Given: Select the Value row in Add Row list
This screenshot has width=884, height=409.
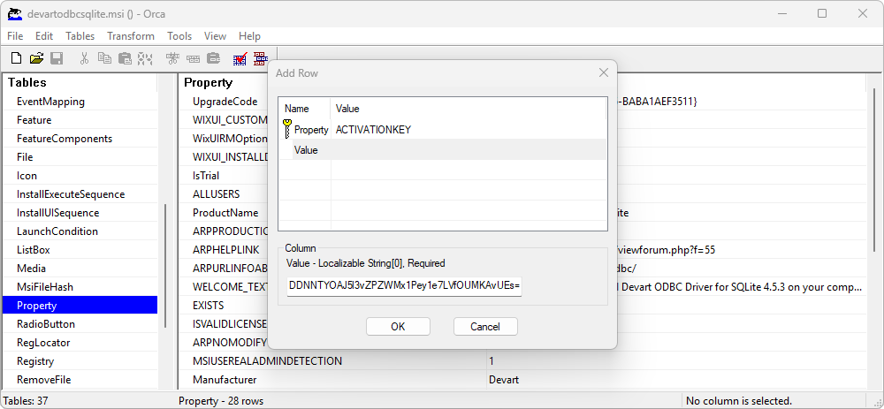Looking at the screenshot, I should (x=443, y=150).
